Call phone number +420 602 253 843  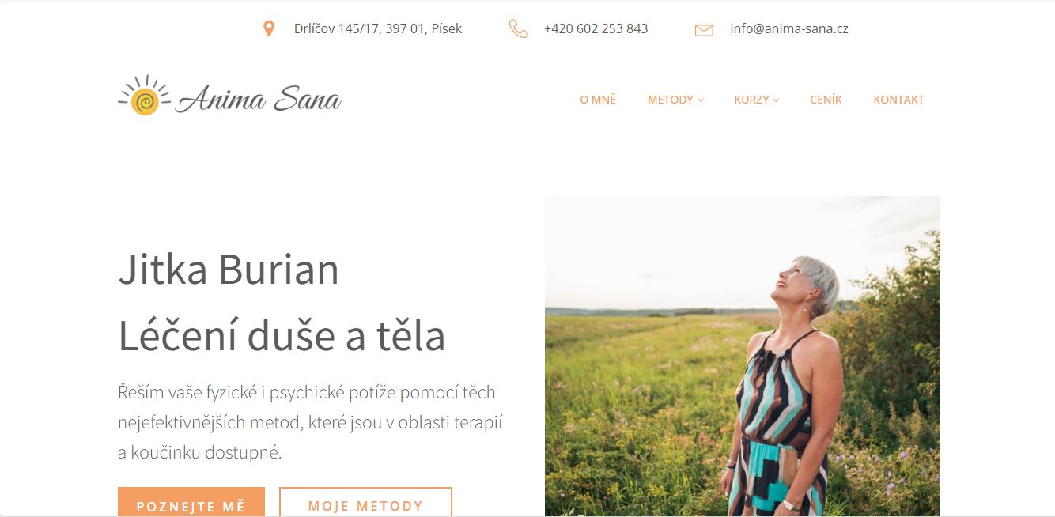click(x=596, y=28)
